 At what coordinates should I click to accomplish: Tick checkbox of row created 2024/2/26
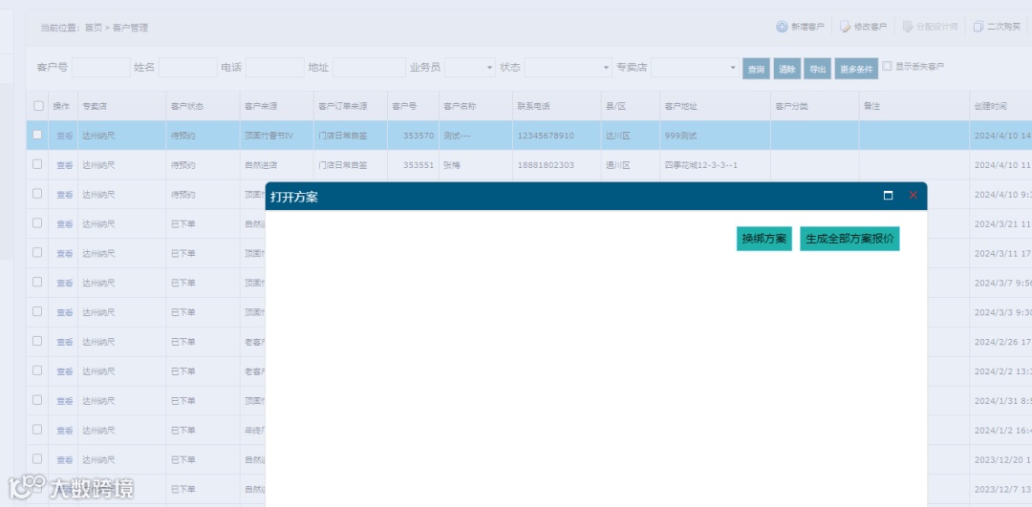(37, 341)
